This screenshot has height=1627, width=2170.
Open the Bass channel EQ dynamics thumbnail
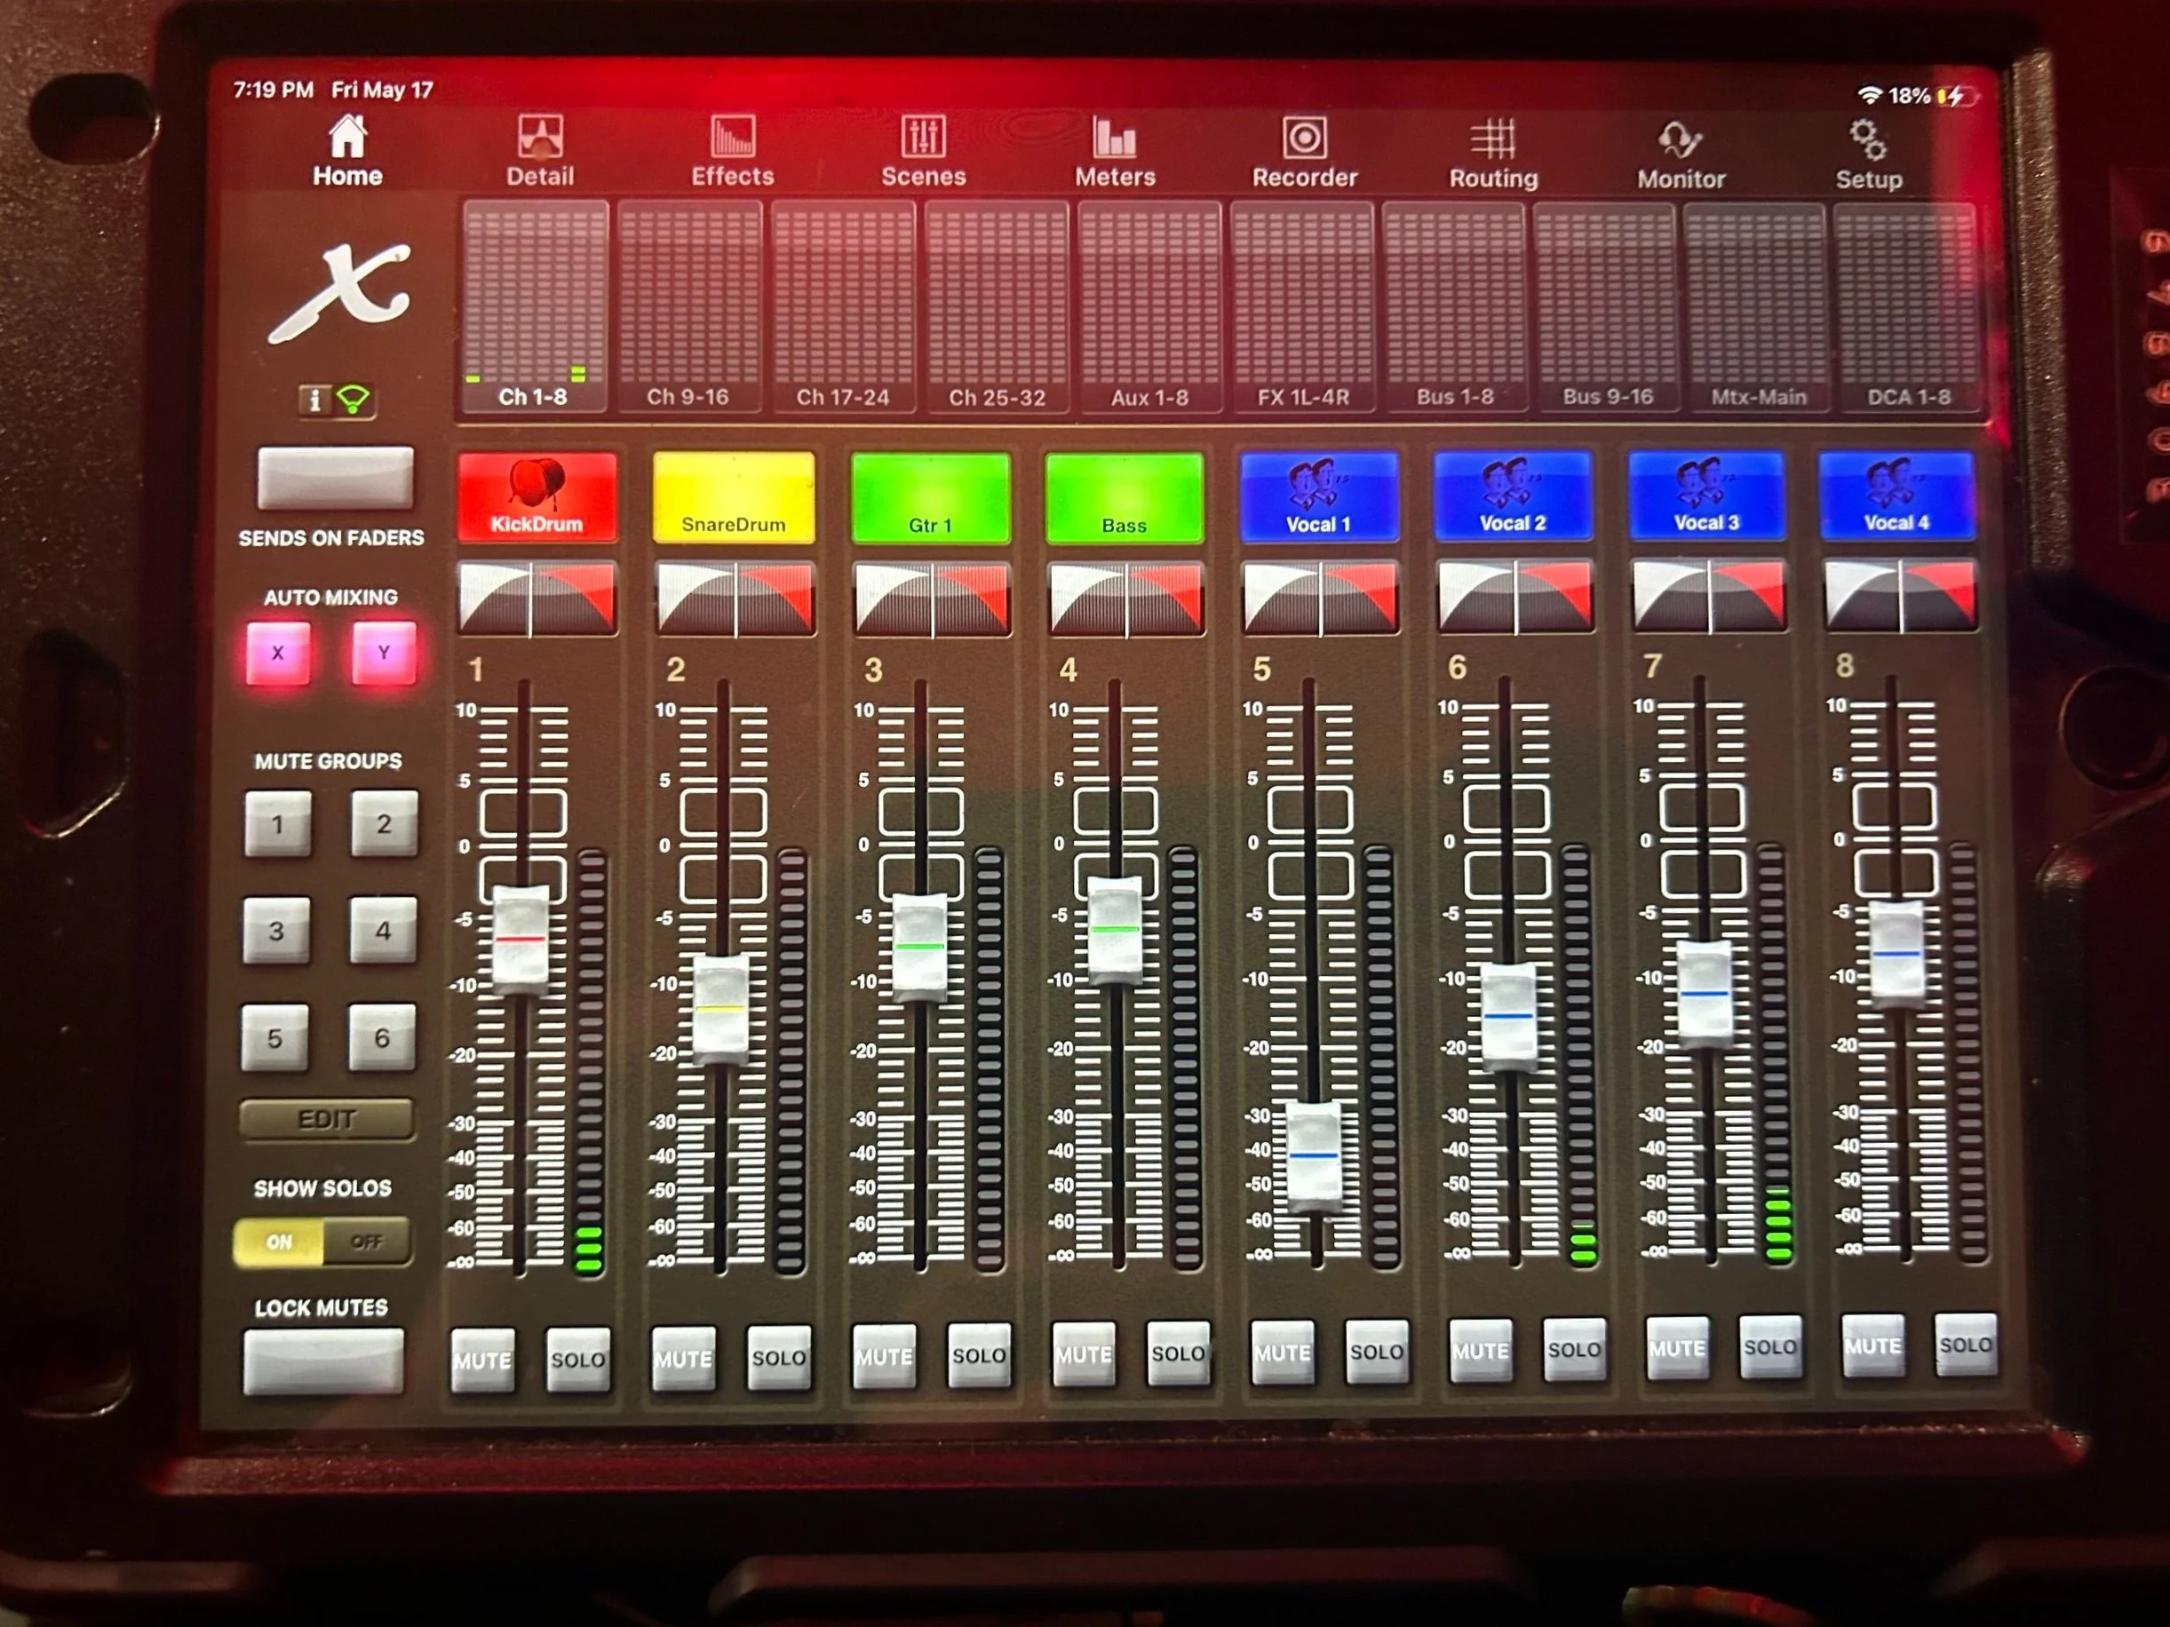point(1125,599)
